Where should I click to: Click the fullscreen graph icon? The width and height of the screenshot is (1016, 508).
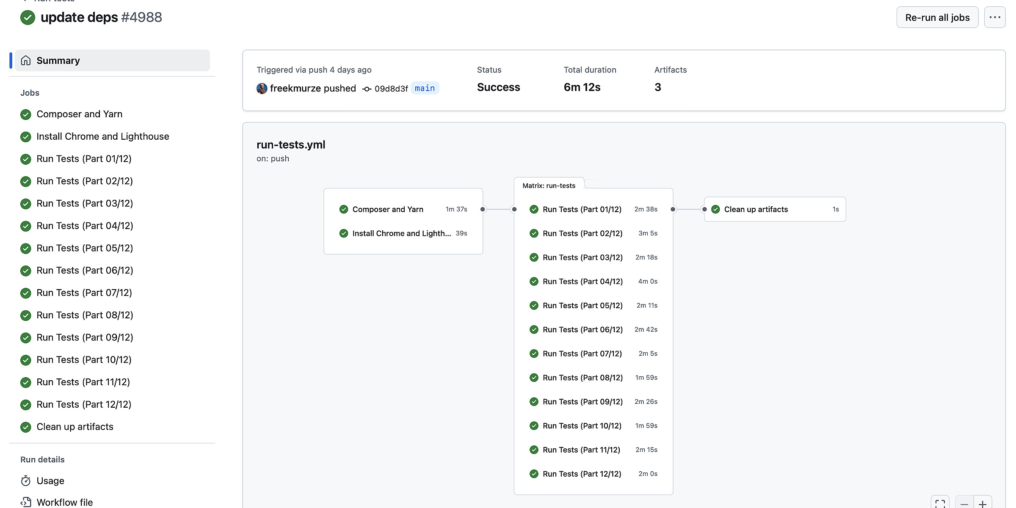940,503
